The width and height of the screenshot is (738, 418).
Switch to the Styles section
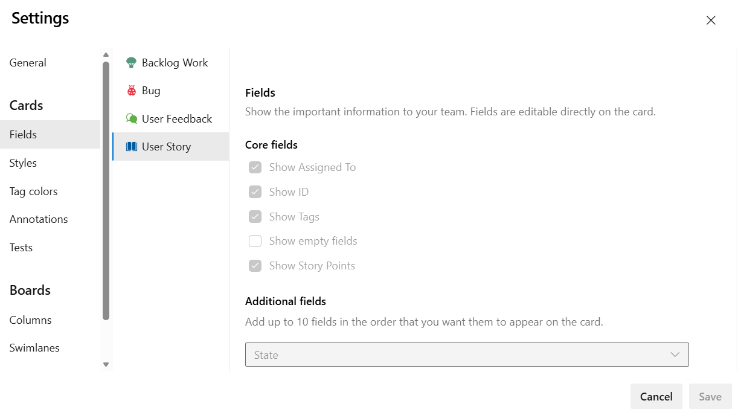pyautogui.click(x=23, y=162)
